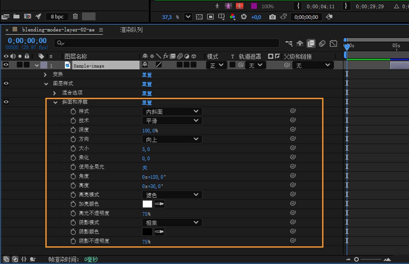Open timeline panel menu hamburger icon
The image size is (409, 264).
point(101,30)
